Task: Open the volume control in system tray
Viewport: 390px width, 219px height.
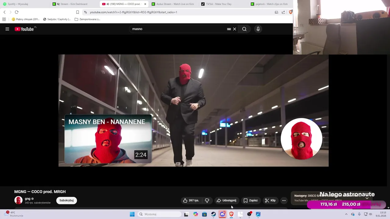Action: (370, 214)
